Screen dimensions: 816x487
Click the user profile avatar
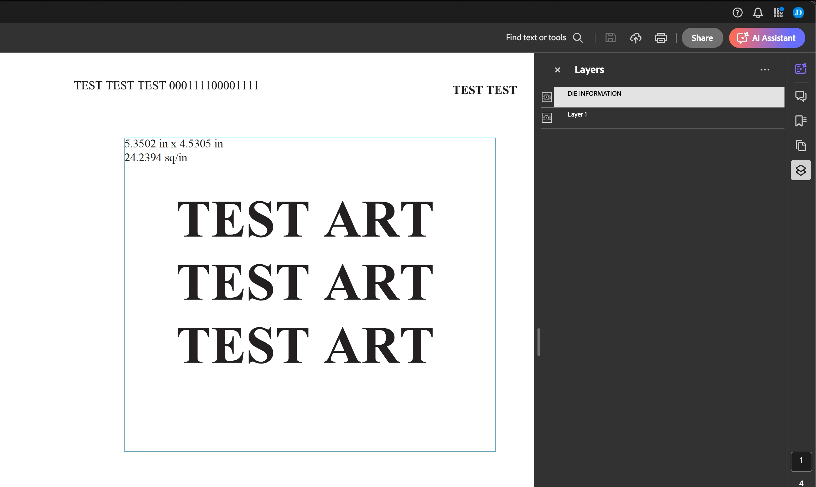click(798, 13)
